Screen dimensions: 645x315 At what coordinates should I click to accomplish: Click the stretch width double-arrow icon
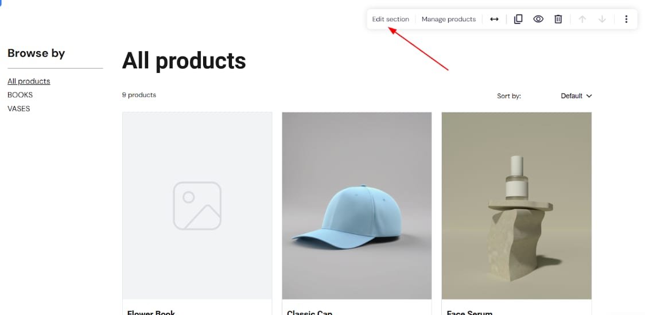pyautogui.click(x=494, y=19)
